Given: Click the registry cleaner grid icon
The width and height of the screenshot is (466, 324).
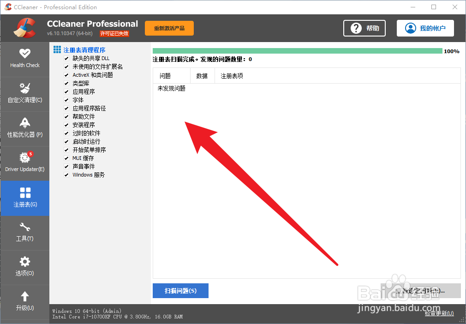Looking at the screenshot, I should tap(57, 49).
